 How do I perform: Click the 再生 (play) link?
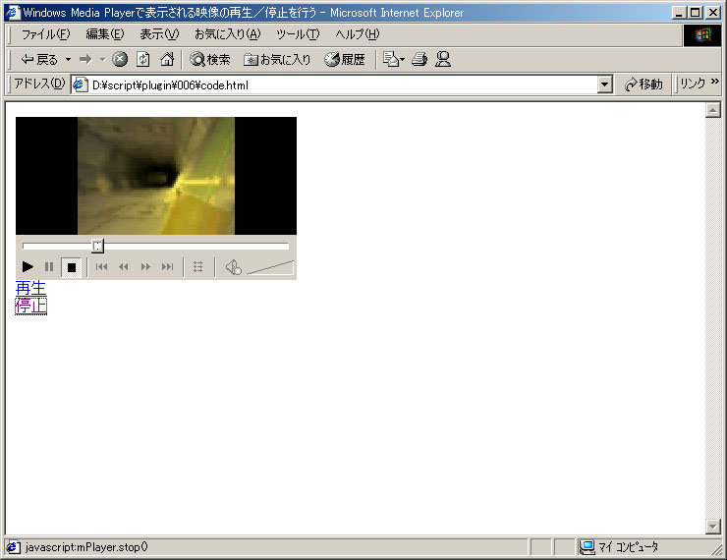[31, 288]
